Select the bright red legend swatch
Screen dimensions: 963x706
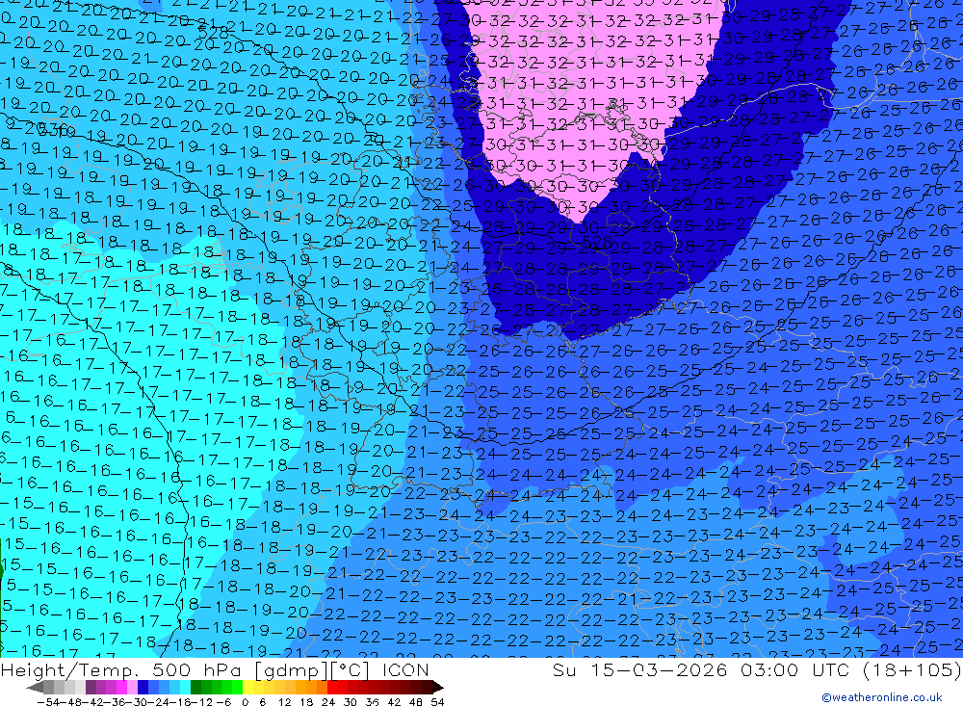(x=332, y=688)
